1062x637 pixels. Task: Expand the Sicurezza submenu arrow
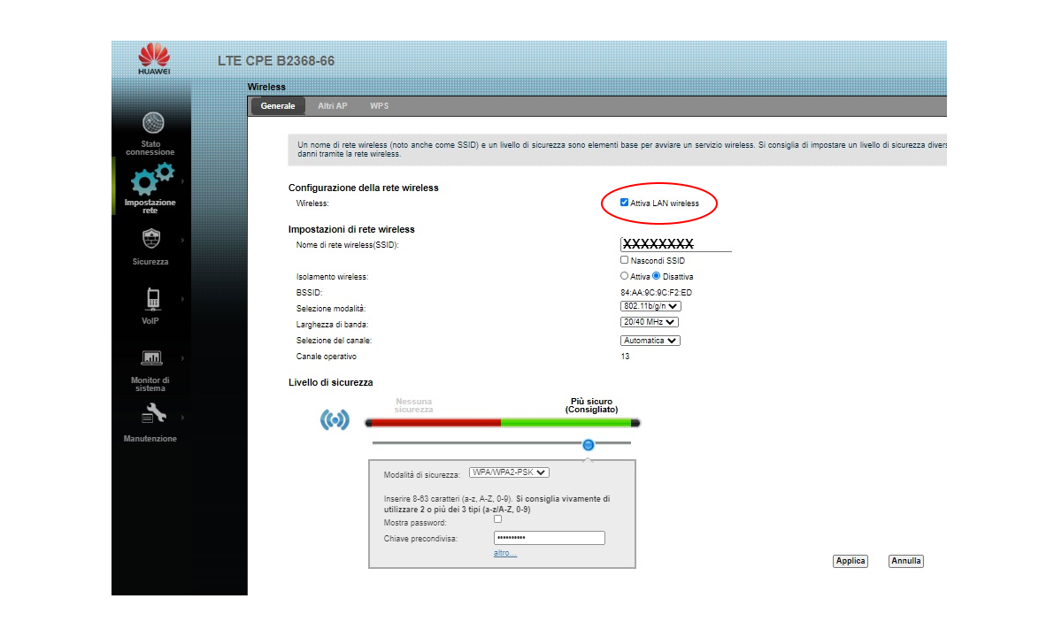tap(183, 240)
